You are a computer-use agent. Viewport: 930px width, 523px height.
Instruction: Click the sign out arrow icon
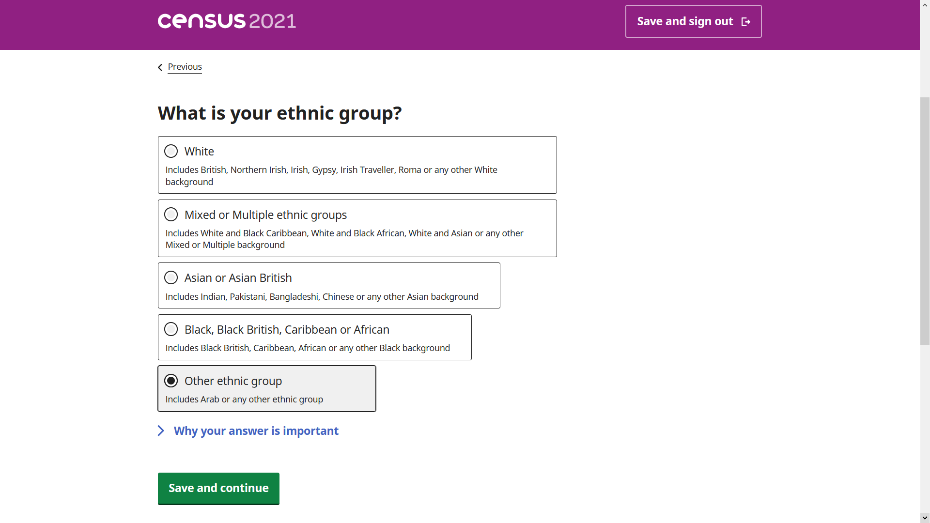click(x=746, y=22)
